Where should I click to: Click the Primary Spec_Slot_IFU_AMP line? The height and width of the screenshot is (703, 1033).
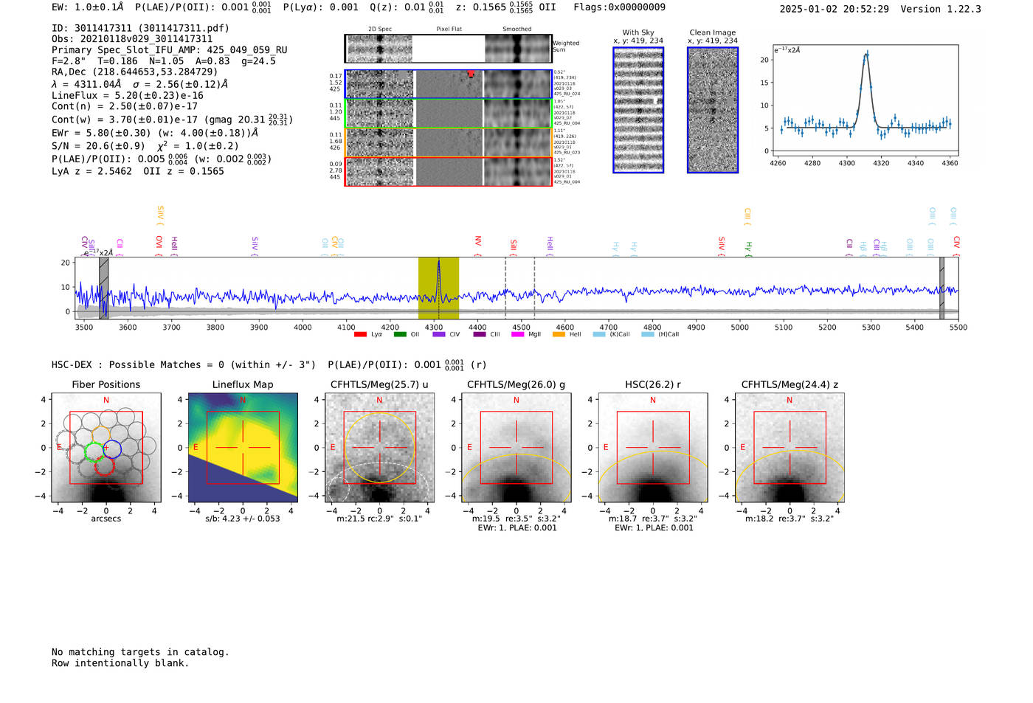click(170, 50)
